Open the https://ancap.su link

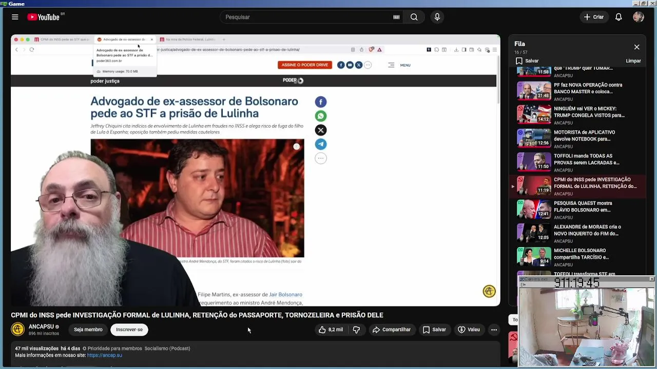(x=104, y=355)
